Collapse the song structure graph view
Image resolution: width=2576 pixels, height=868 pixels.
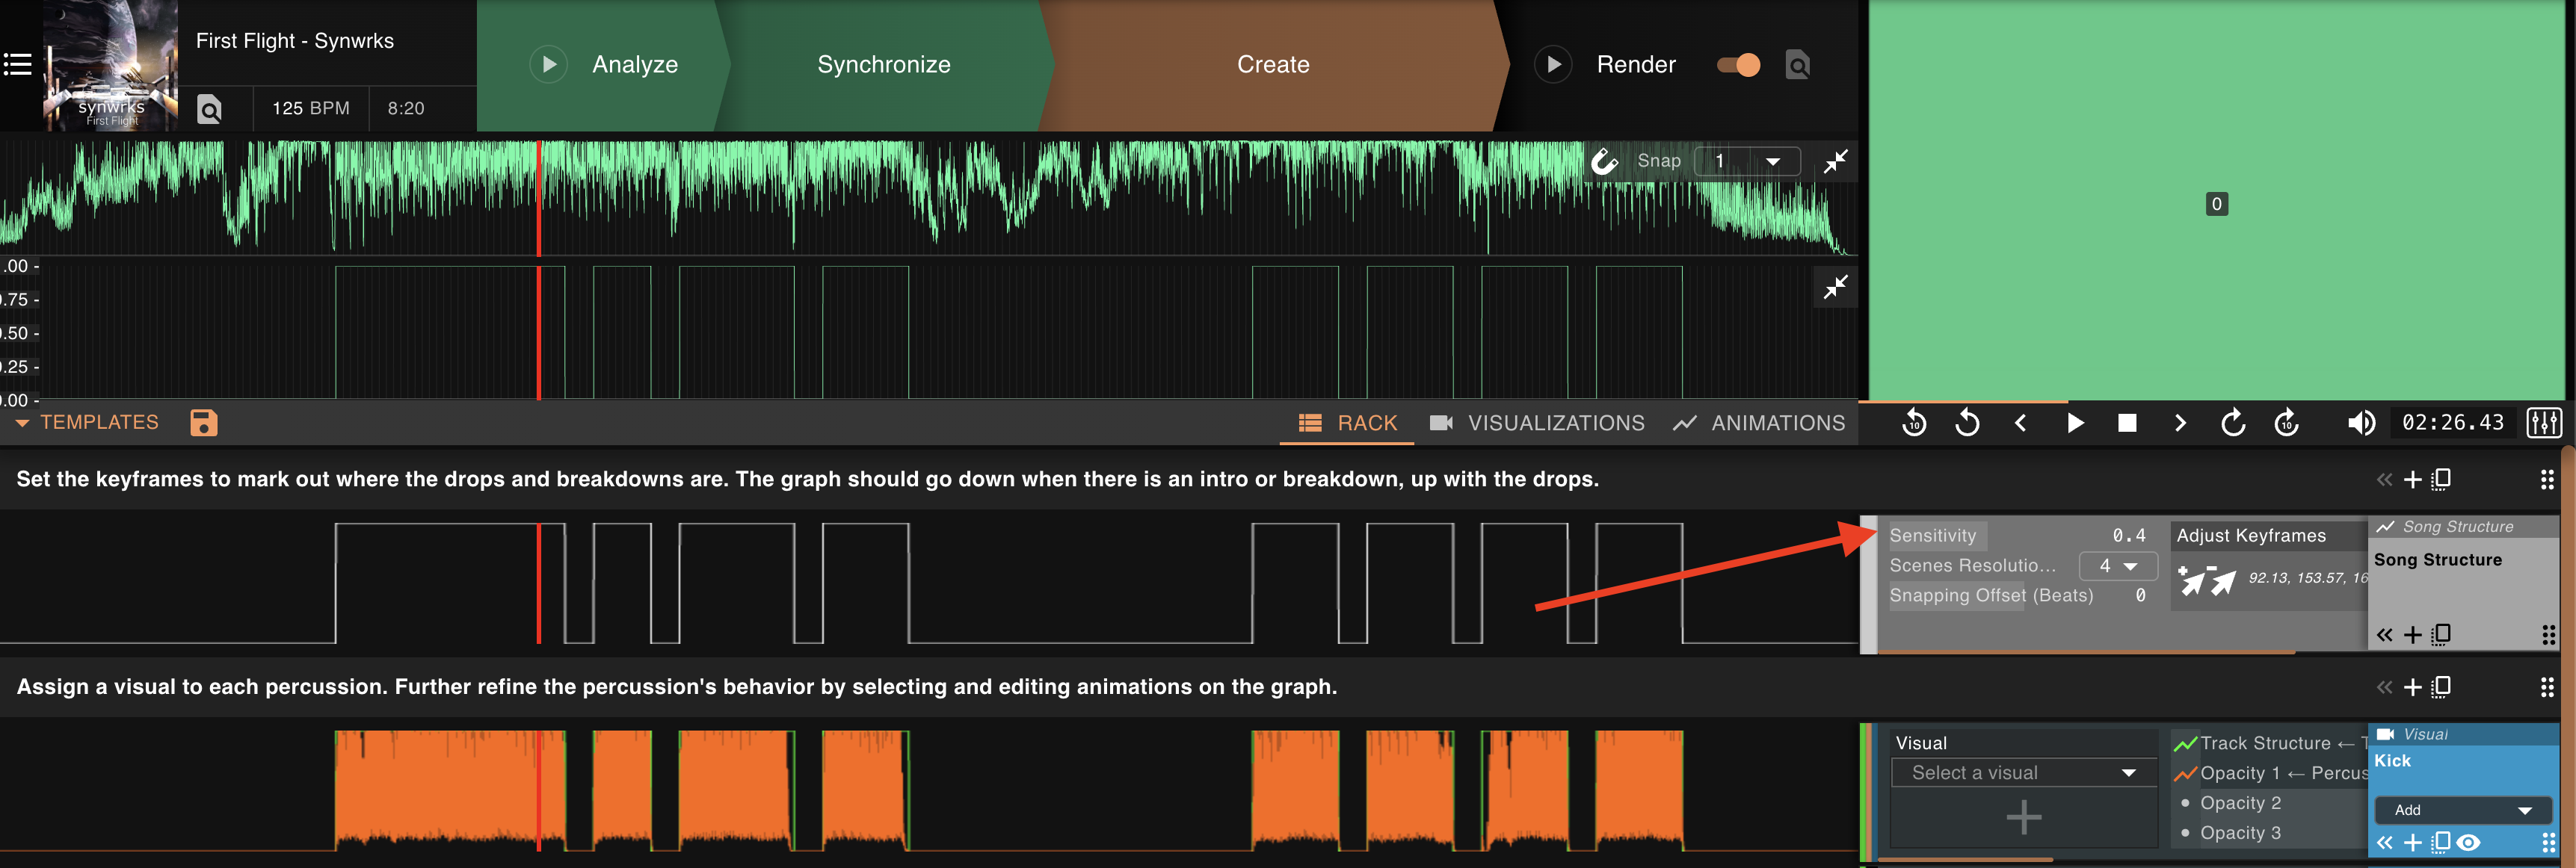(1835, 288)
